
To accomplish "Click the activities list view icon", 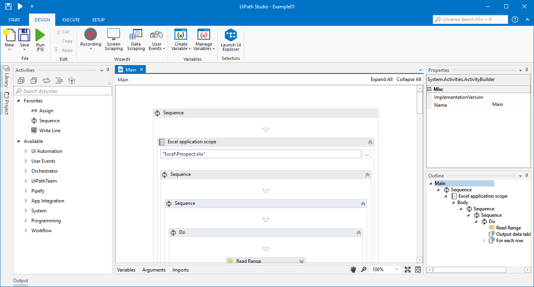I will click(x=59, y=81).
